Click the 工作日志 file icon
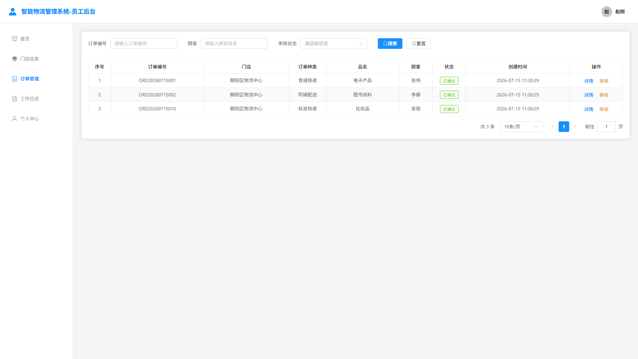Viewport: 638px width, 359px height. point(15,99)
